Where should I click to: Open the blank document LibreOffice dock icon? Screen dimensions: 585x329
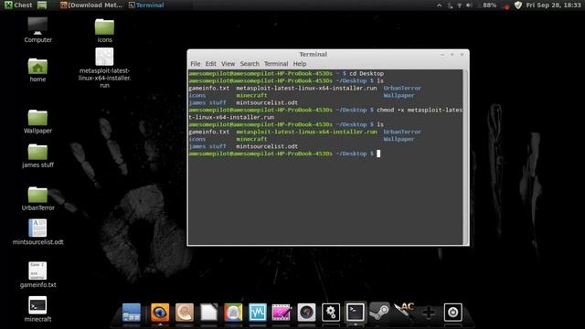209,313
